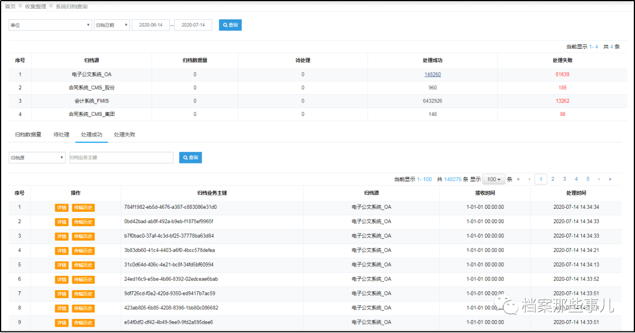Go to the first page (« icon)
Image resolution: width=635 pixels, height=333 pixels.
pyautogui.click(x=518, y=179)
